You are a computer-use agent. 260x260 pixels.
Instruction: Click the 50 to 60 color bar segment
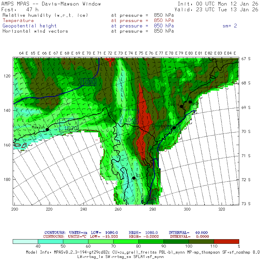tap(76, 242)
